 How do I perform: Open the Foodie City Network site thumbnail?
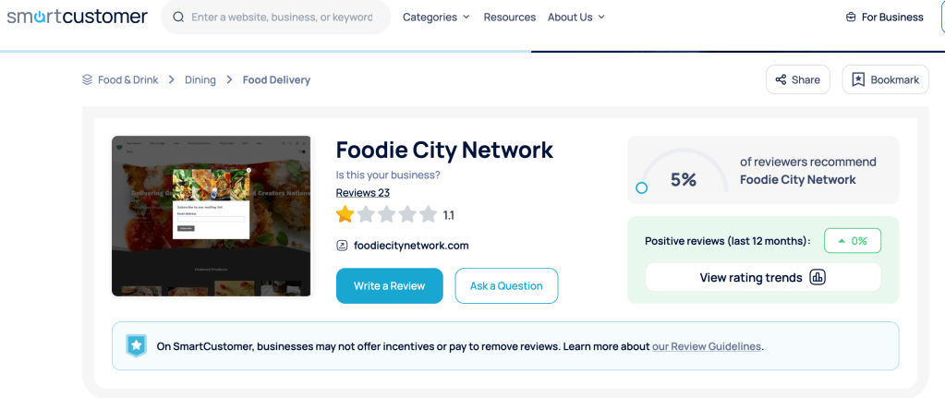tap(212, 216)
